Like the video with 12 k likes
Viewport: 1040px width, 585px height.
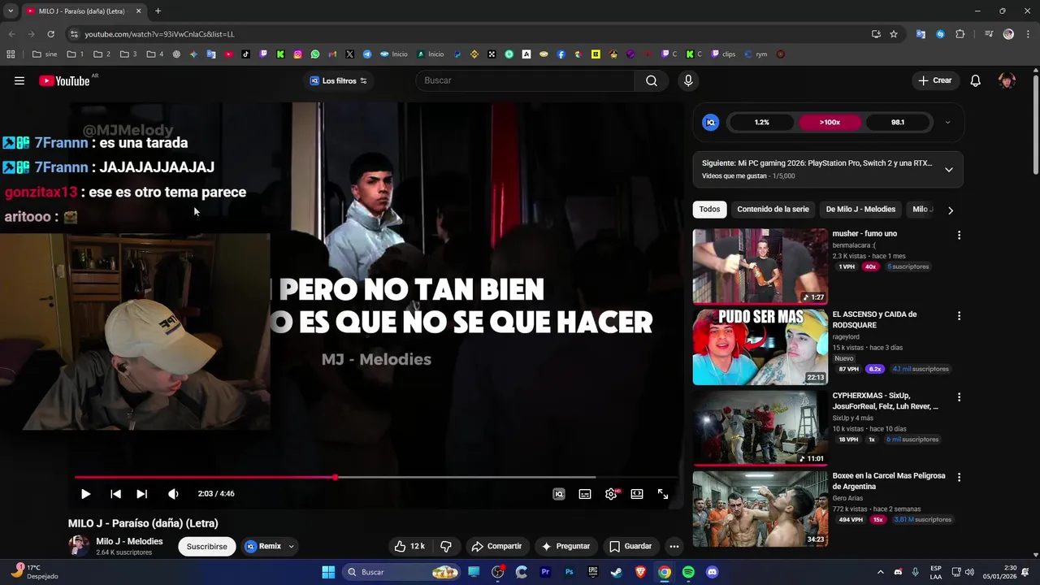pos(409,546)
